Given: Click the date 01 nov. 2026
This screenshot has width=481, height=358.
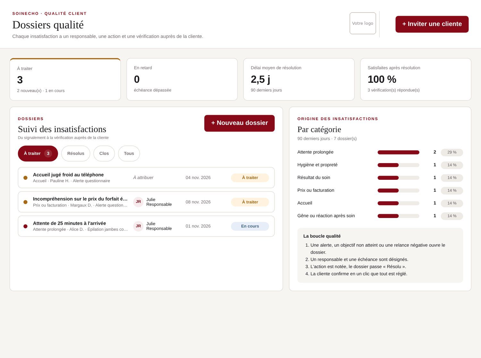Looking at the screenshot, I should [x=198, y=226].
